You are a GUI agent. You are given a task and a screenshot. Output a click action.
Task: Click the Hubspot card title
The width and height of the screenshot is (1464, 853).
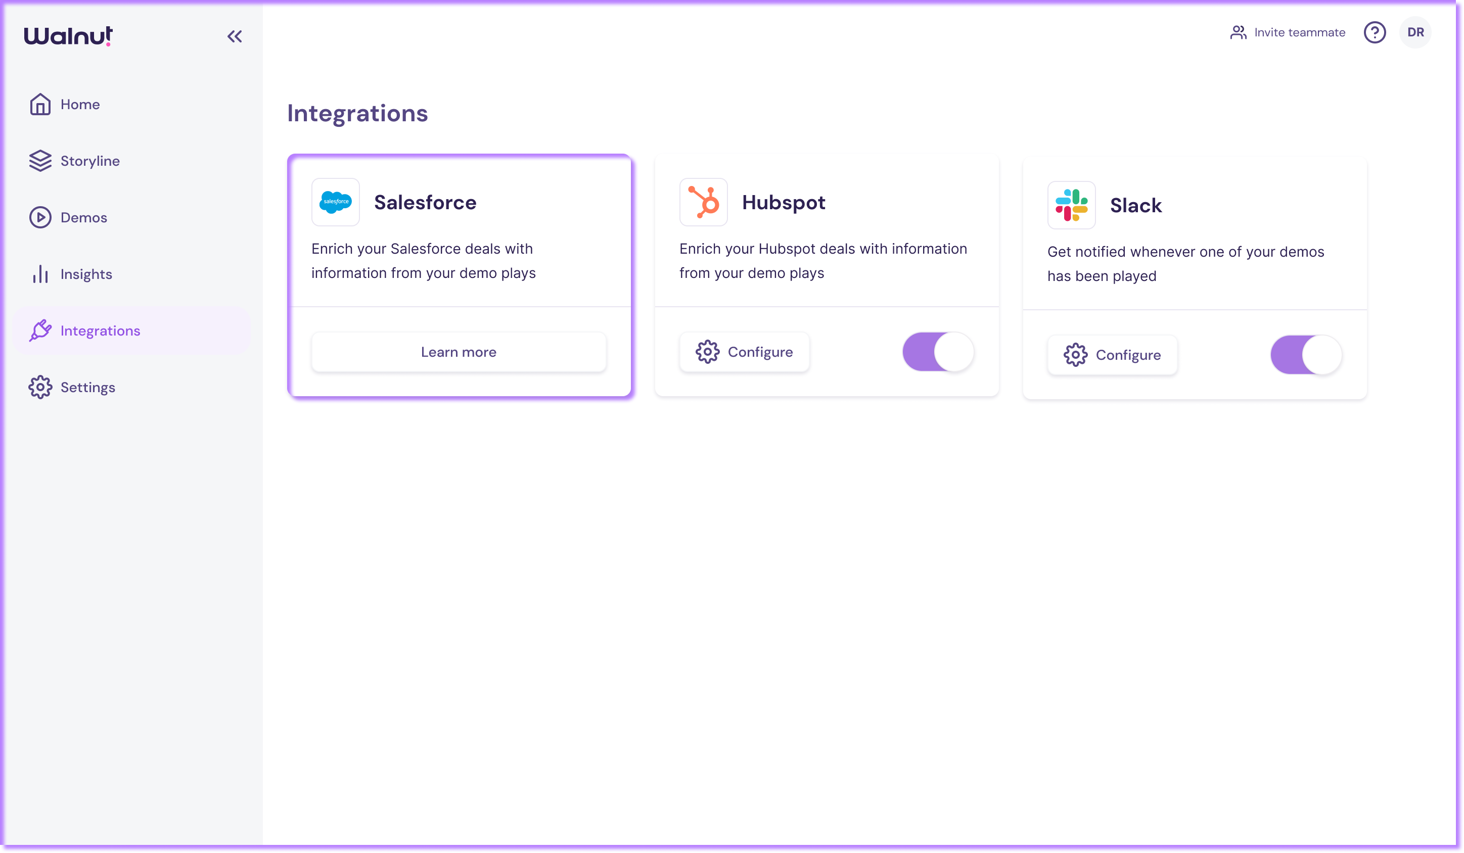(783, 203)
